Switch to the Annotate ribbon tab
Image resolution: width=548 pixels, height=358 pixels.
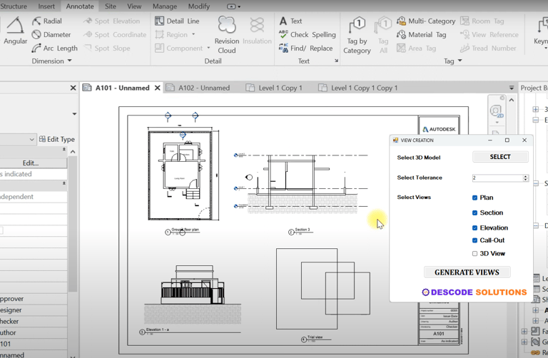pos(80,6)
